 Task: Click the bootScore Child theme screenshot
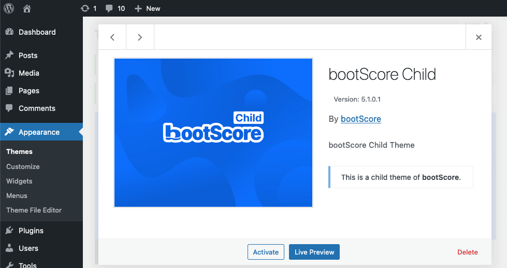[x=213, y=133]
